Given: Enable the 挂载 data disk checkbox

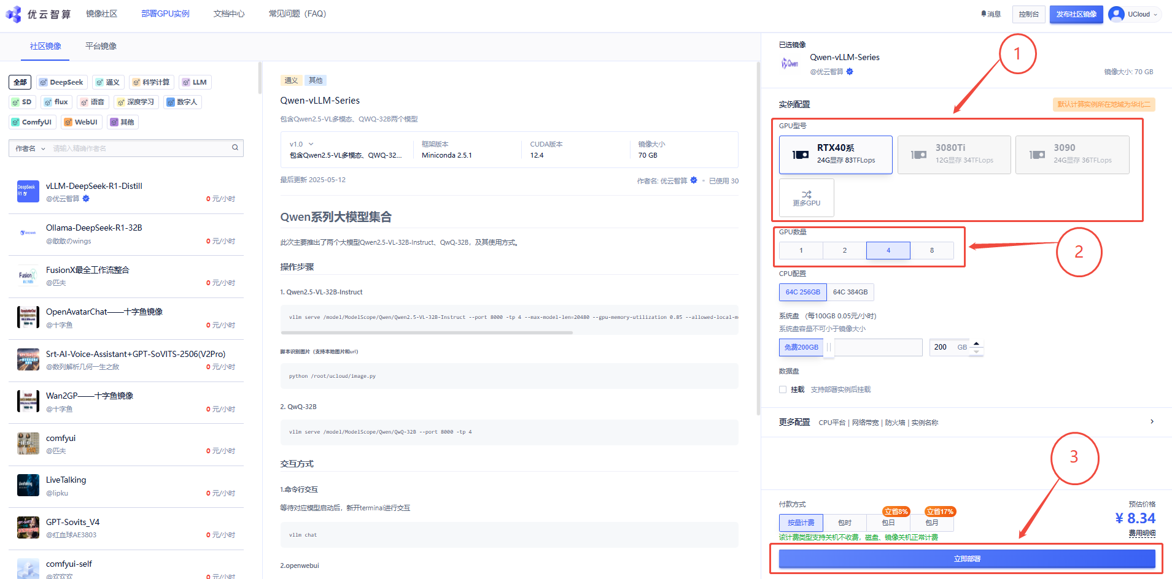Looking at the screenshot, I should (x=783, y=389).
